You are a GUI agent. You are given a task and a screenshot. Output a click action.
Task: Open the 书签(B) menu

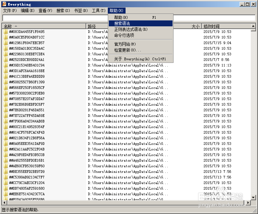pos(81,11)
